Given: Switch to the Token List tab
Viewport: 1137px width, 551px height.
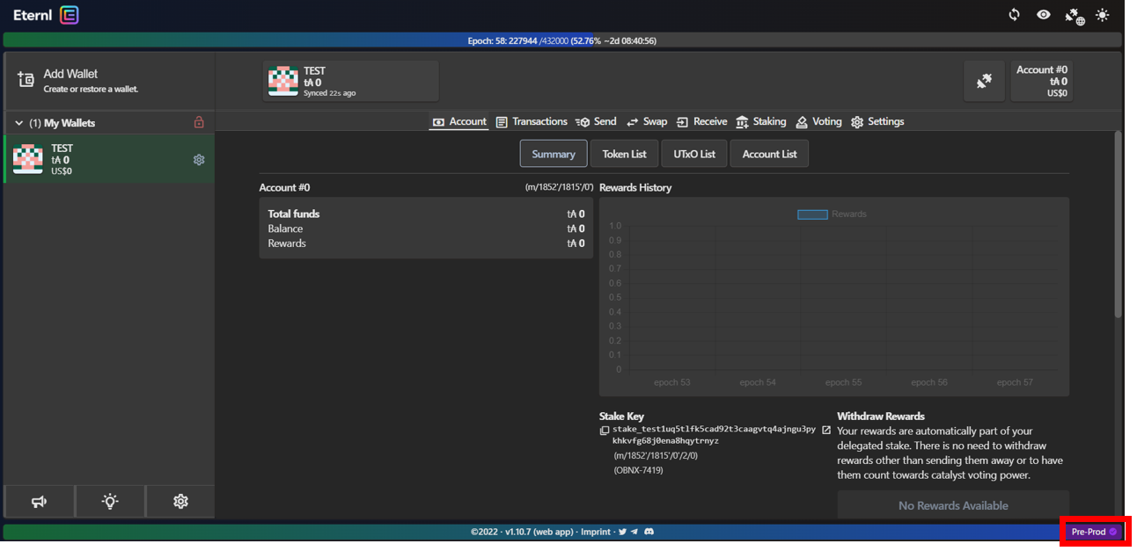Looking at the screenshot, I should point(624,154).
